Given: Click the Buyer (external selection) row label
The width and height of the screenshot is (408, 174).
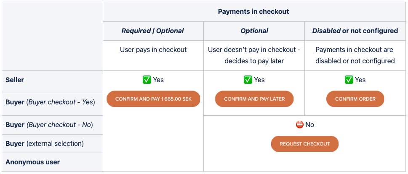Looking at the screenshot, I should (x=45, y=143).
